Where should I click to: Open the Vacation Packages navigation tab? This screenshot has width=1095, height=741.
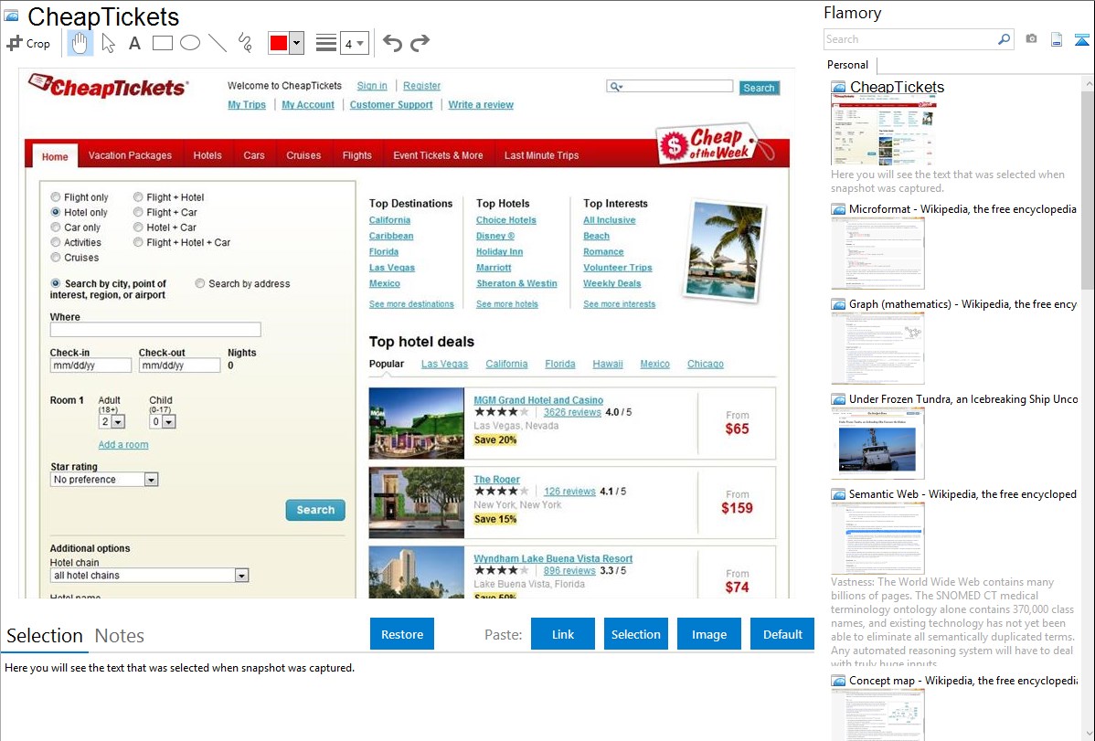(130, 155)
